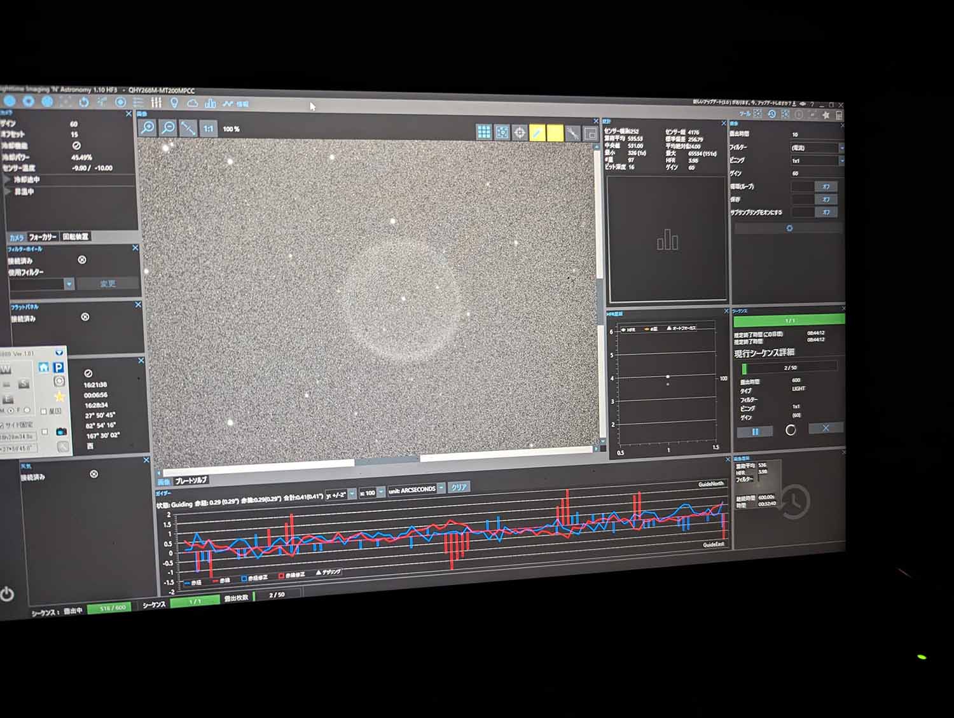This screenshot has height=718, width=954.
Task: Click the star detection frame icon
Action: (x=502, y=132)
